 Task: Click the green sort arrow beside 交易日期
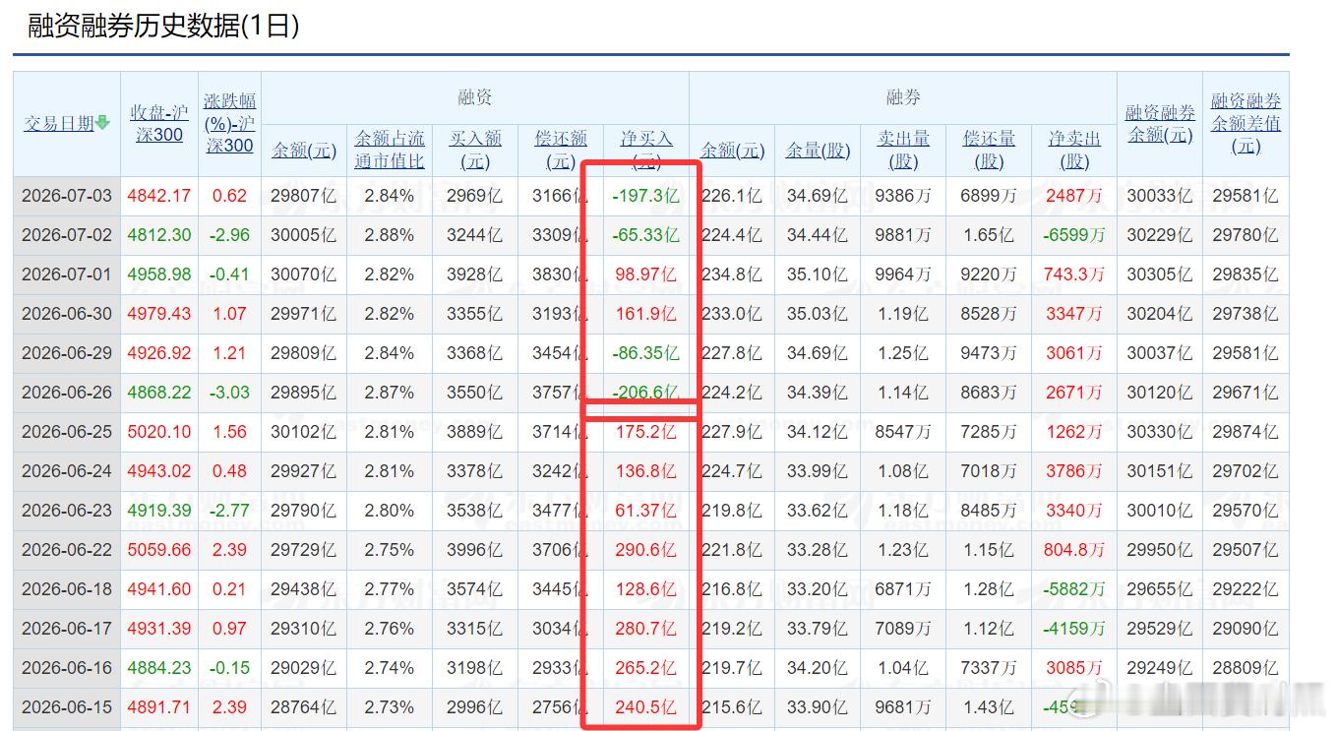102,123
